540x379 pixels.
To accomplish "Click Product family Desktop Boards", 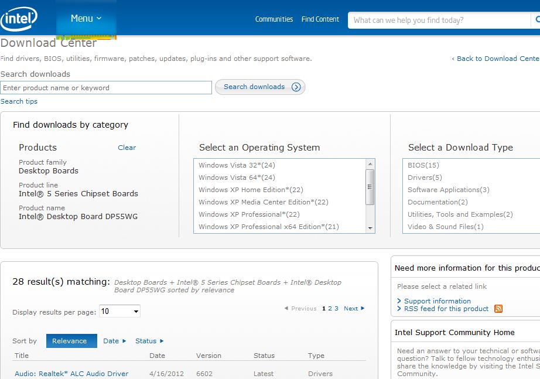I will click(49, 171).
